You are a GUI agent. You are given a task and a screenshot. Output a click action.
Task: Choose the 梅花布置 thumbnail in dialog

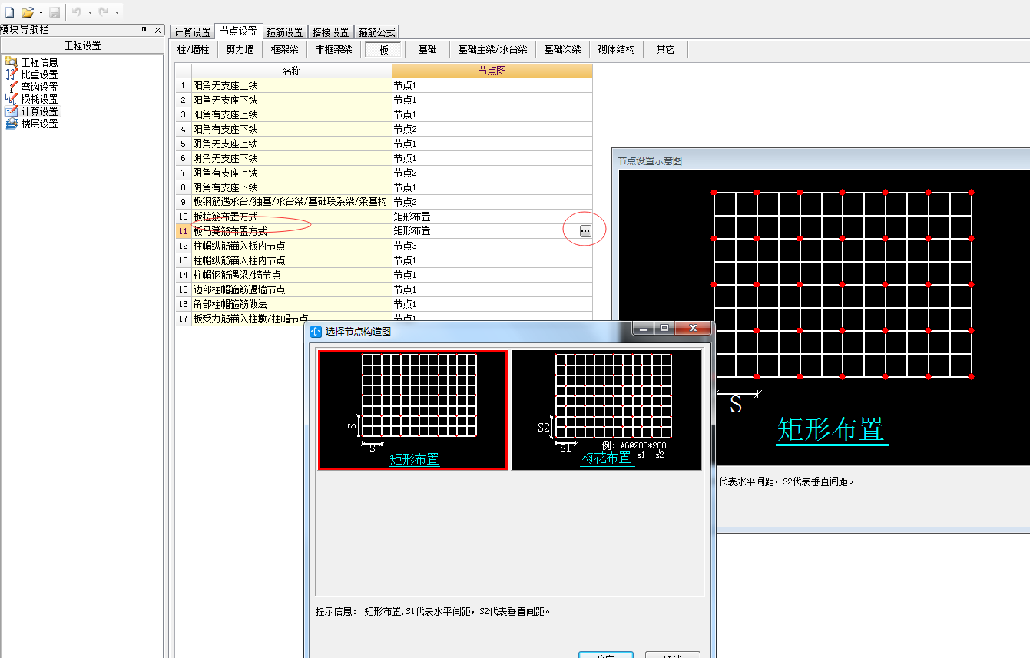607,410
